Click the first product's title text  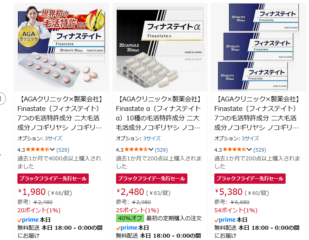click(60, 113)
